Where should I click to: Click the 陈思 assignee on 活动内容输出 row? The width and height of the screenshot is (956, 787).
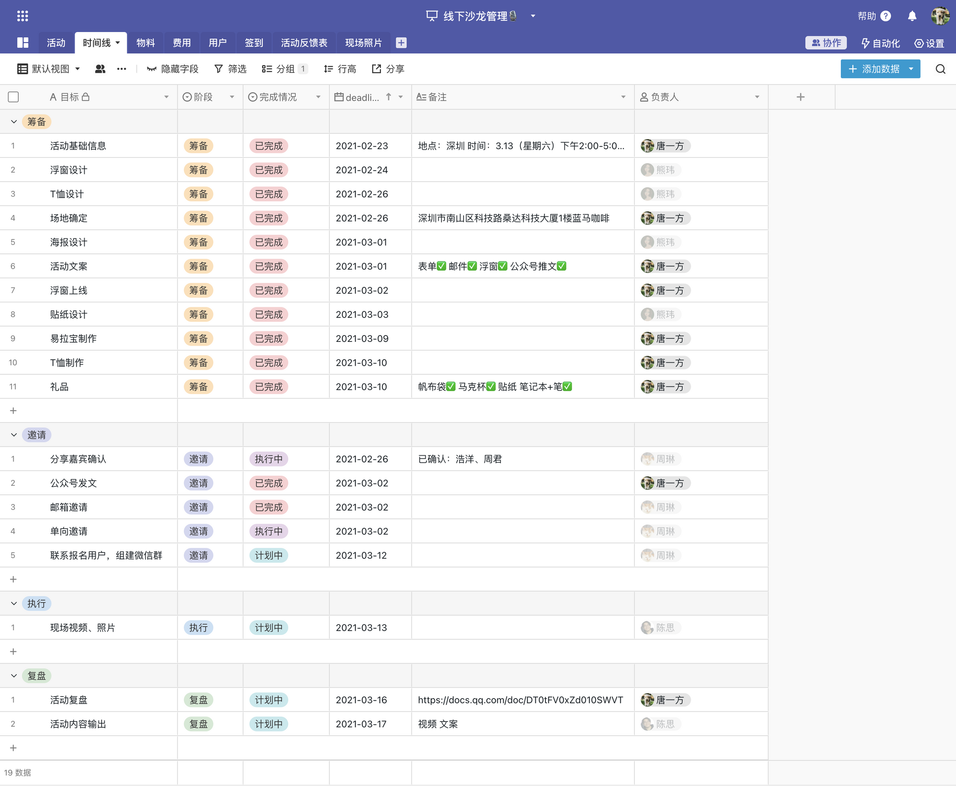coord(661,724)
